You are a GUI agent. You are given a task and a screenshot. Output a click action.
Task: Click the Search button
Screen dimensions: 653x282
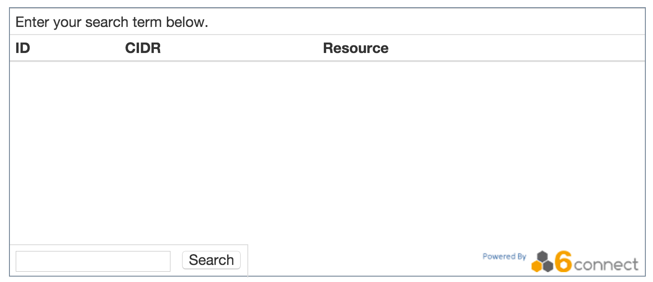pyautogui.click(x=211, y=260)
